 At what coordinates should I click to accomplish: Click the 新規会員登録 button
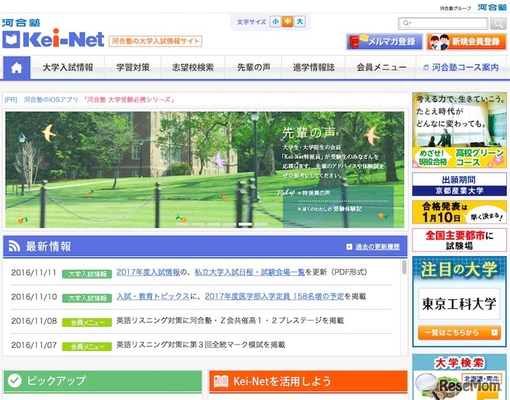tap(467, 41)
